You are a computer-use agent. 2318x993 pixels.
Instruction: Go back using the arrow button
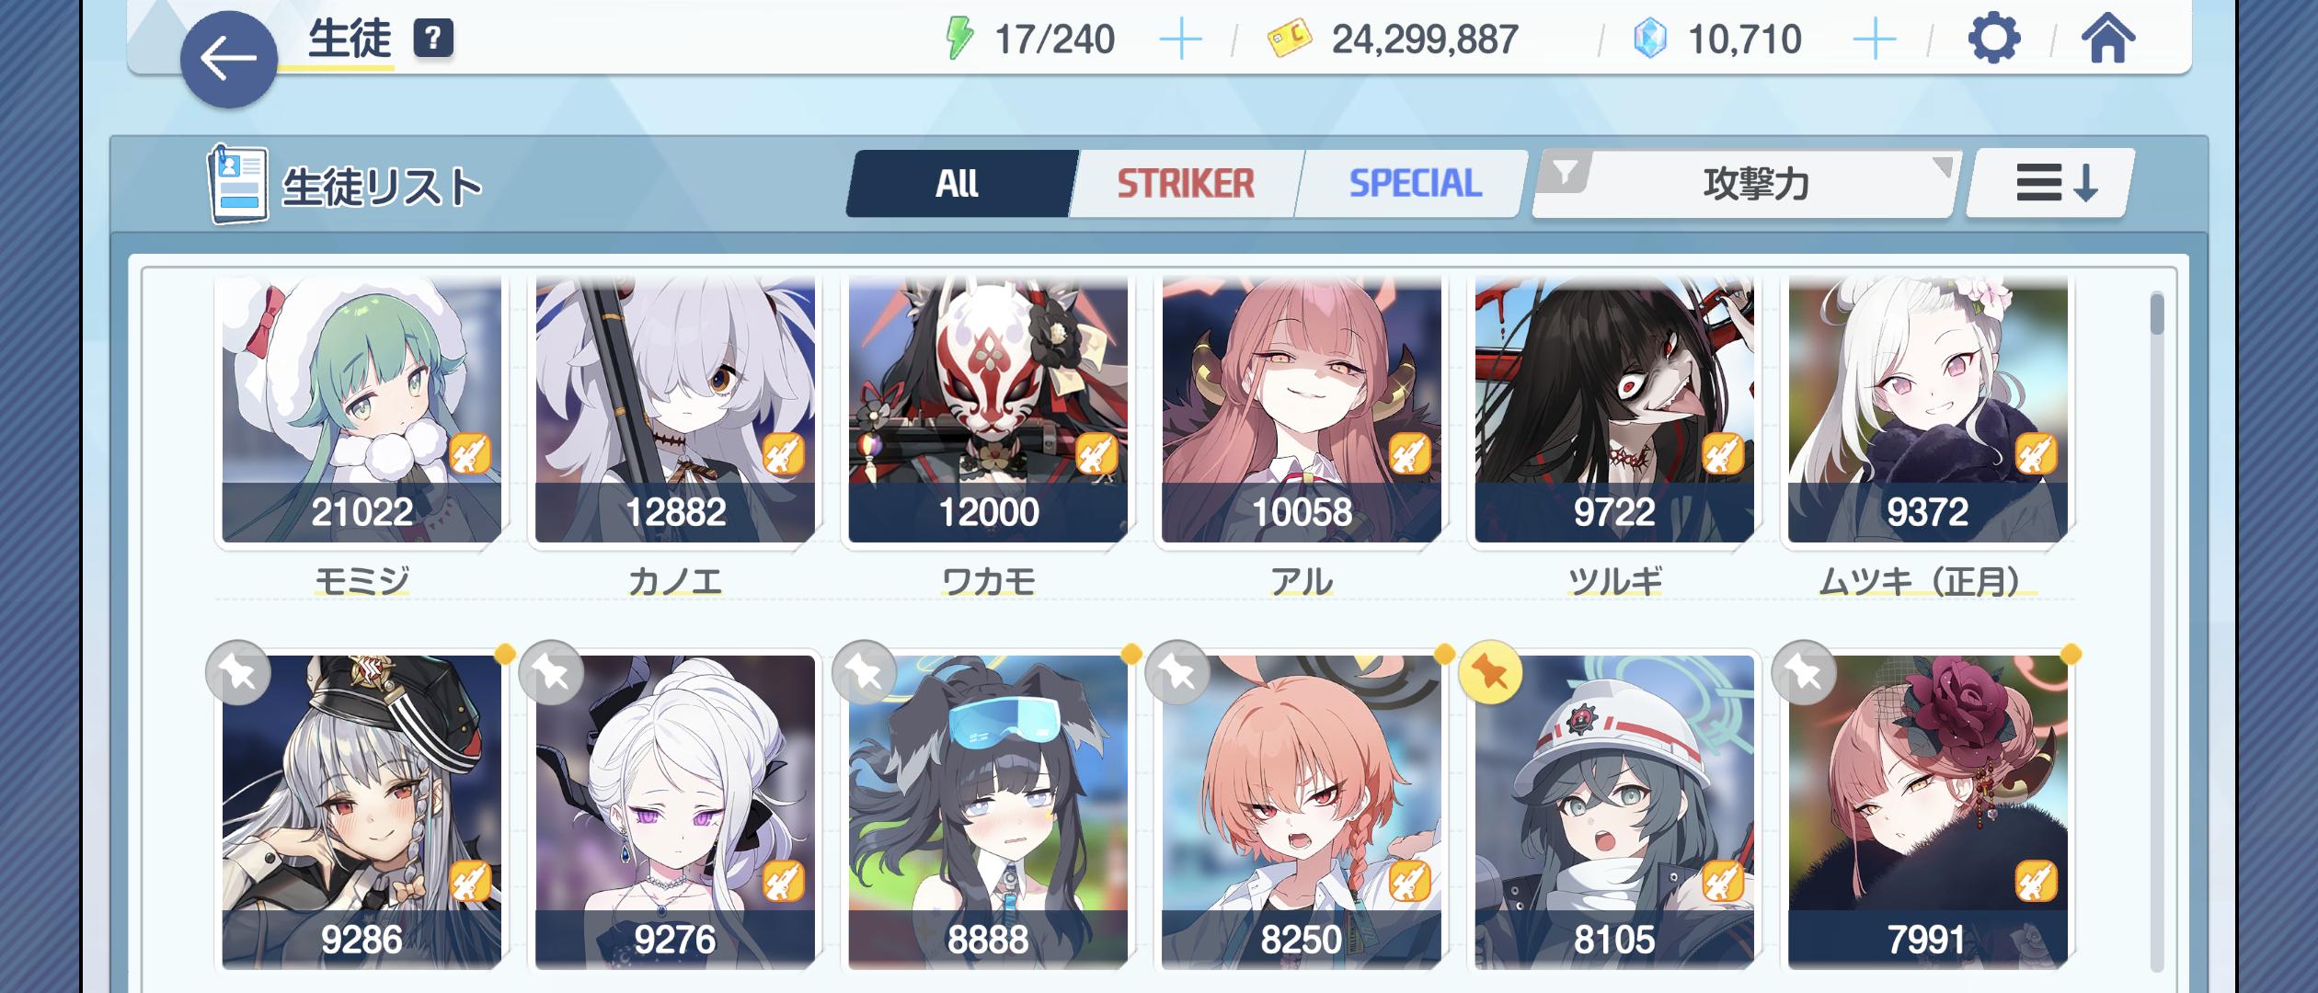pos(228,60)
